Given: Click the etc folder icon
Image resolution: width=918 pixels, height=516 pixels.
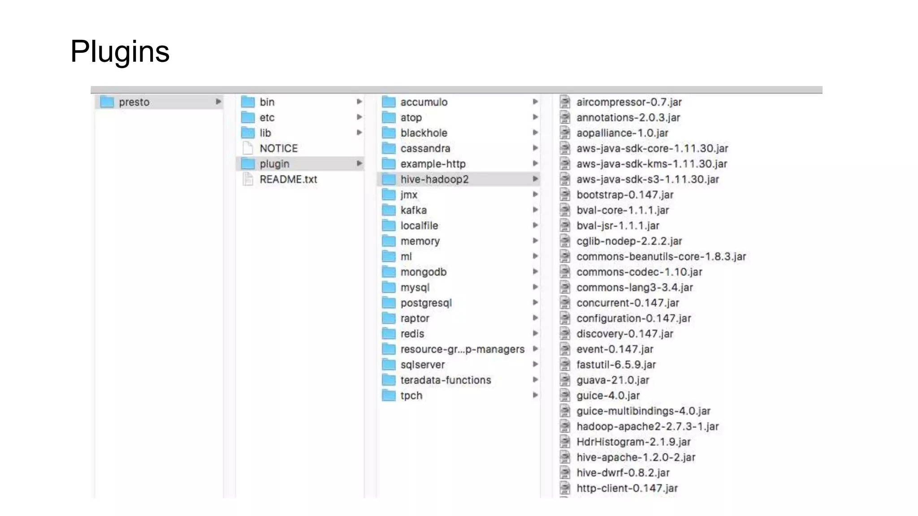Looking at the screenshot, I should [248, 117].
